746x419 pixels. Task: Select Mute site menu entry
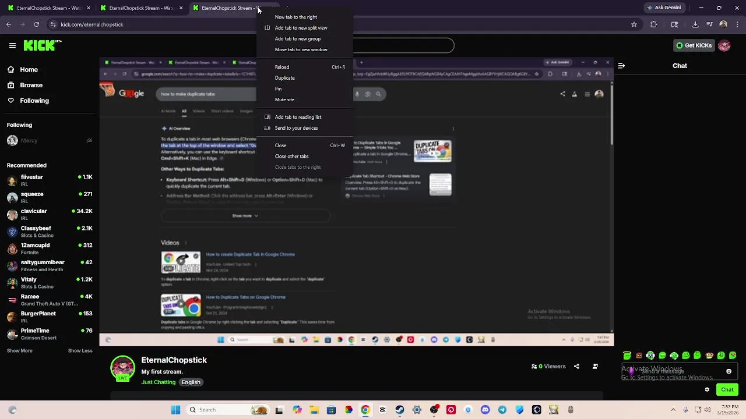tap(305, 100)
